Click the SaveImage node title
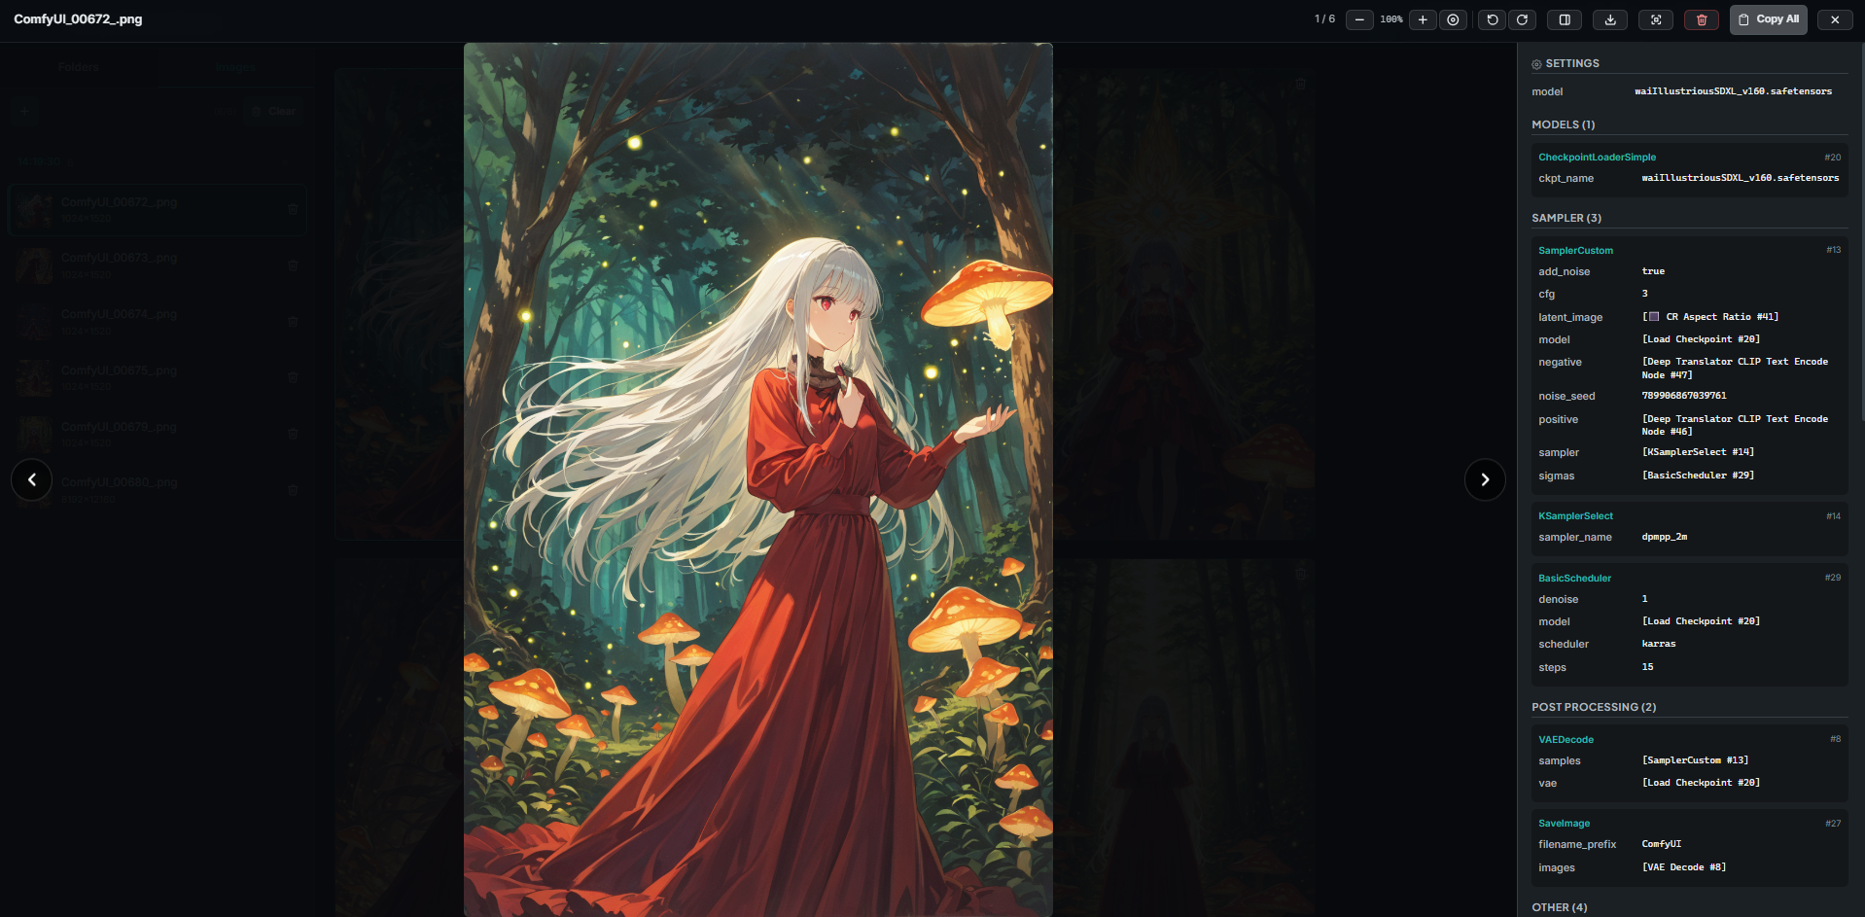Screen dimensions: 1865x917 point(1564,824)
